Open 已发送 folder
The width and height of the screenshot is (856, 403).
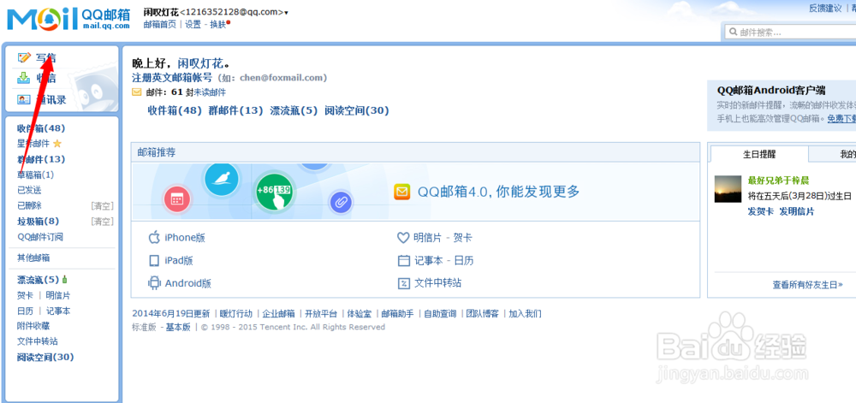[29, 190]
